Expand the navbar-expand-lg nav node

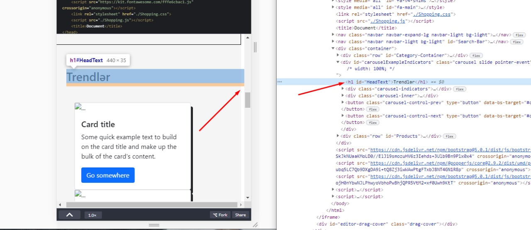[x=333, y=35]
